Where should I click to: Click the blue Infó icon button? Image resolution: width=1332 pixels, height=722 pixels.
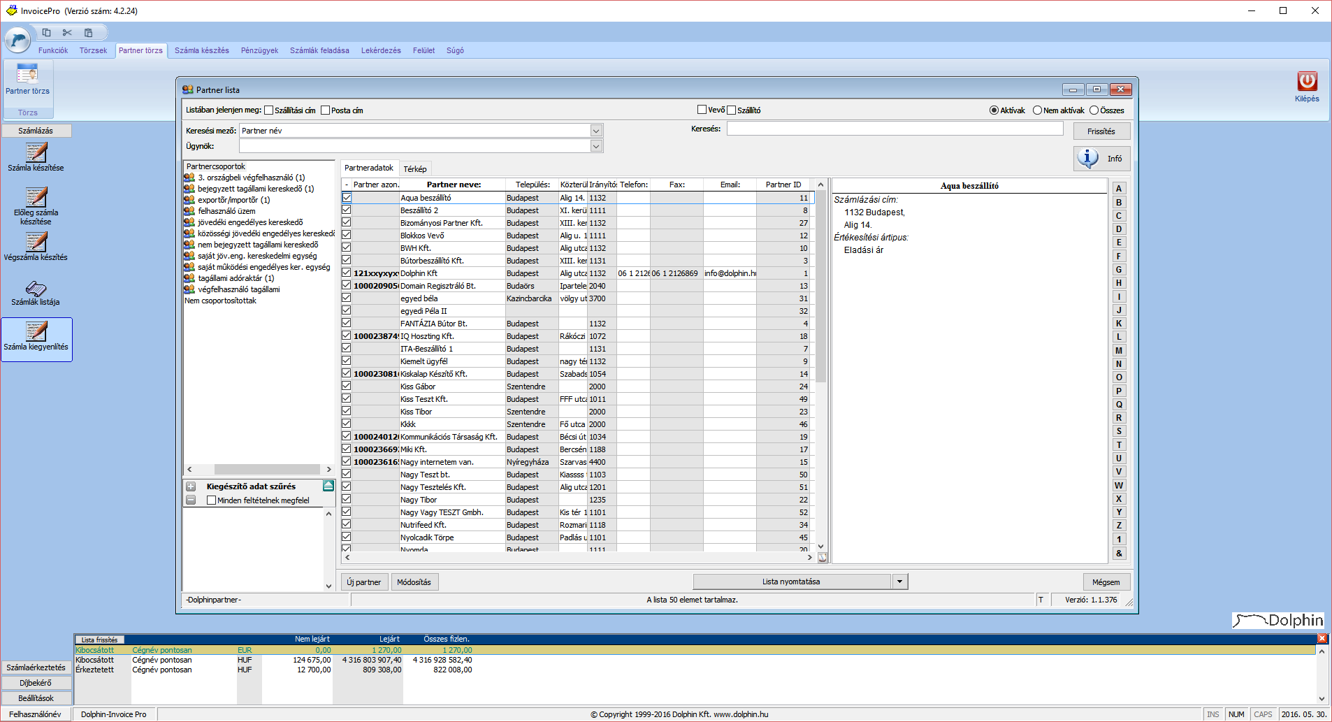tap(1101, 159)
